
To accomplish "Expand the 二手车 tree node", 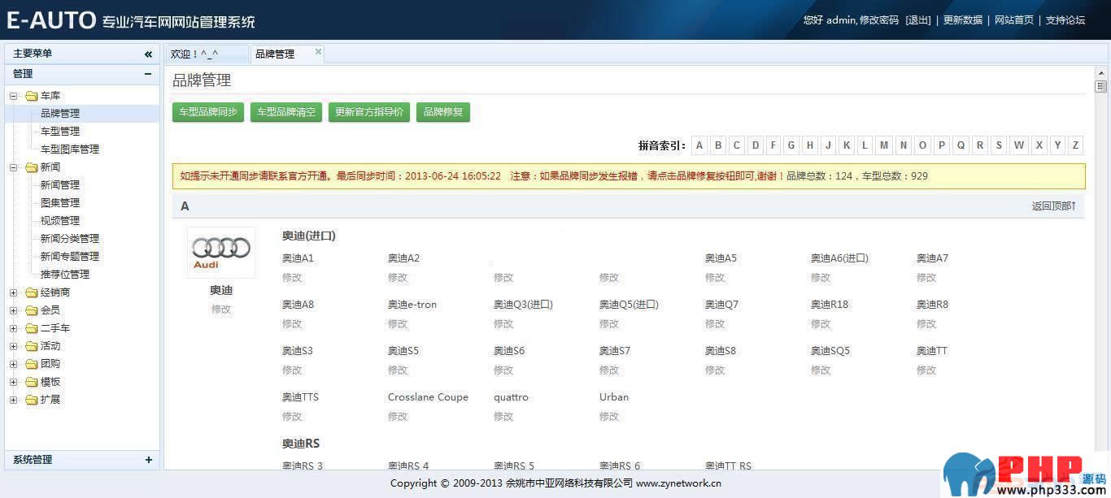I will click(x=14, y=328).
